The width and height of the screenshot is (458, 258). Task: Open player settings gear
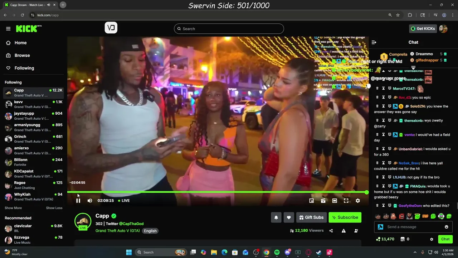tap(357, 201)
